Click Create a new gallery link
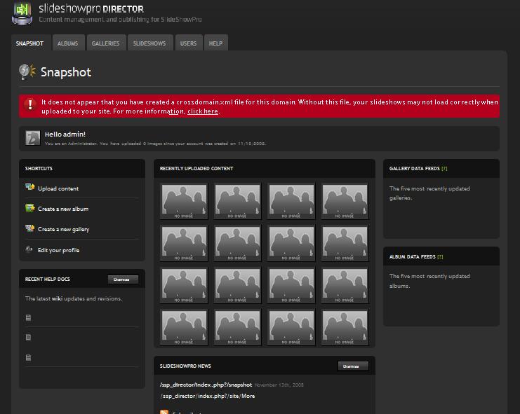This screenshot has height=414, width=520. pyautogui.click(x=63, y=229)
